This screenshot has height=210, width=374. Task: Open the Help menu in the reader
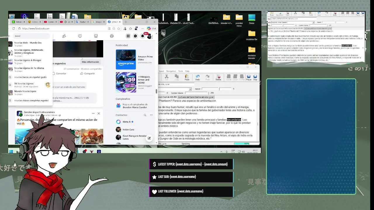click(187, 71)
